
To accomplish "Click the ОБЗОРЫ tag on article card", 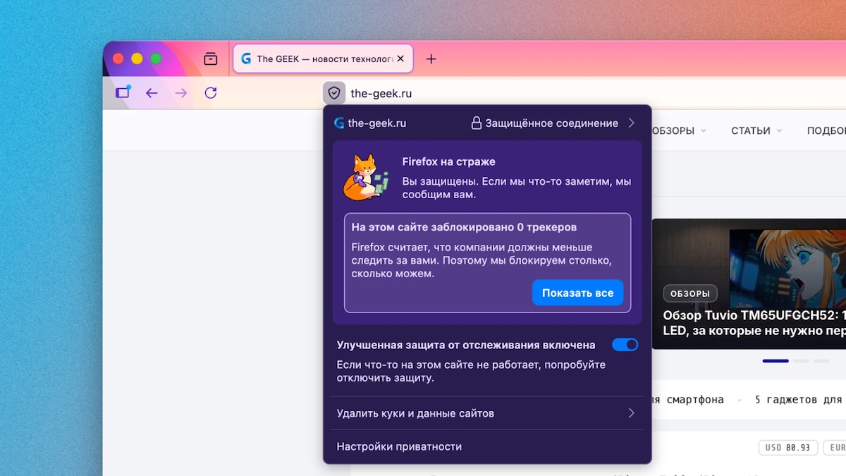I will tap(690, 293).
